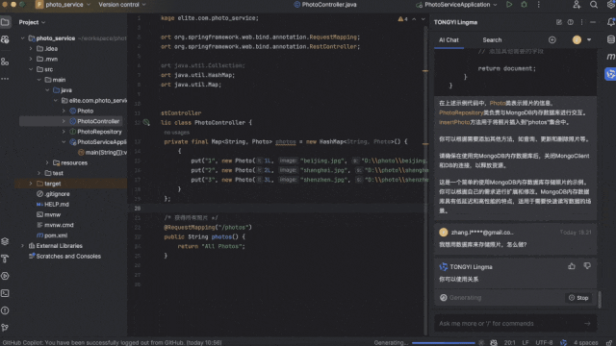Click the Ask me more input field
The height and width of the screenshot is (346, 616).
coord(511,324)
